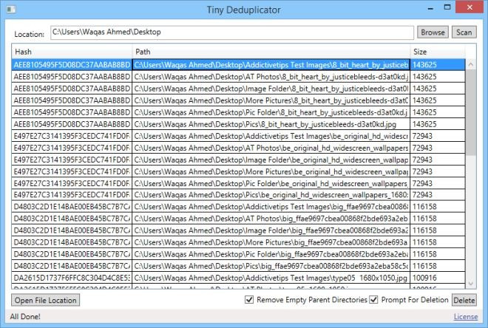Toggle Prompt For Deletion checkbox
The height and width of the screenshot is (328, 488).
click(x=373, y=300)
